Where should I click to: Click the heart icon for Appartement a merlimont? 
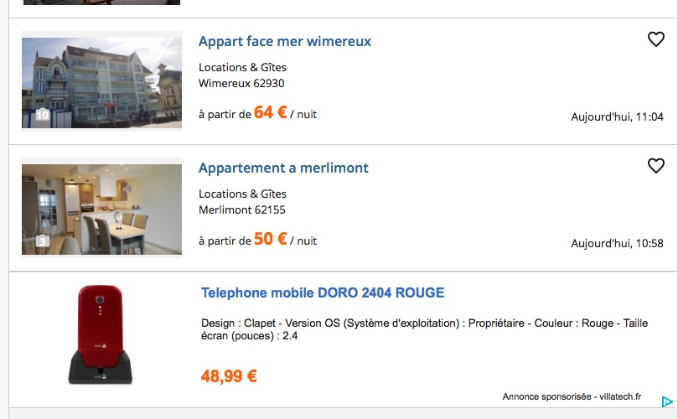click(x=656, y=166)
